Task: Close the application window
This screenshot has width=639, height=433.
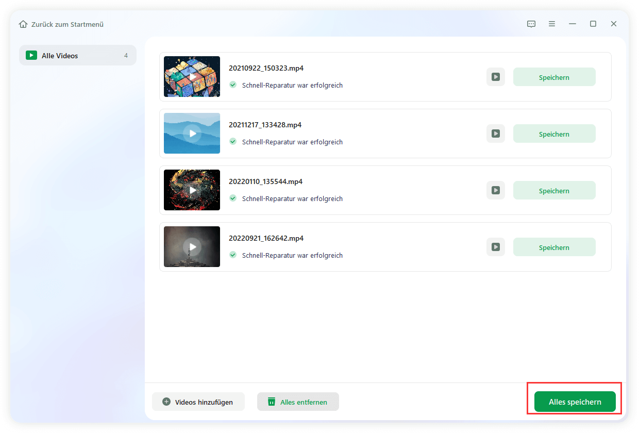Action: pyautogui.click(x=614, y=24)
